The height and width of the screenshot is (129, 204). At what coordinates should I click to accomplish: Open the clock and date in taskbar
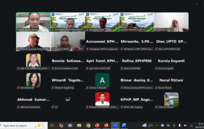pyautogui.click(x=200, y=126)
